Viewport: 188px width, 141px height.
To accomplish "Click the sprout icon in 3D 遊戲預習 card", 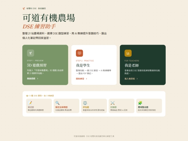I will [30, 53].
